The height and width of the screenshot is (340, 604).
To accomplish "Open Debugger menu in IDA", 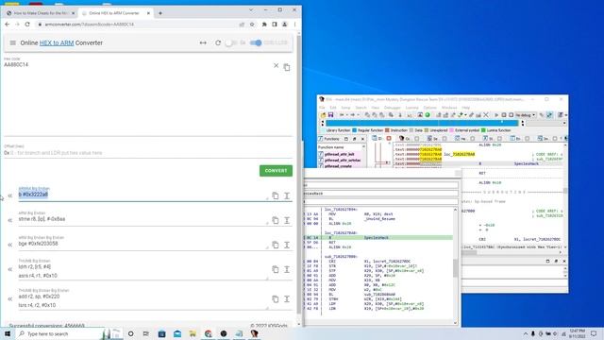I will click(x=393, y=108).
